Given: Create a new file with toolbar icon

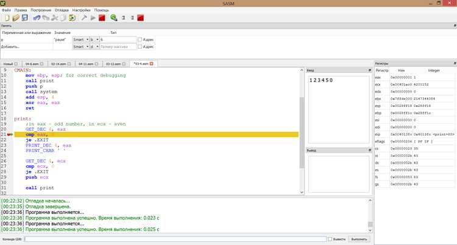Looking at the screenshot, I should (x=7, y=18).
